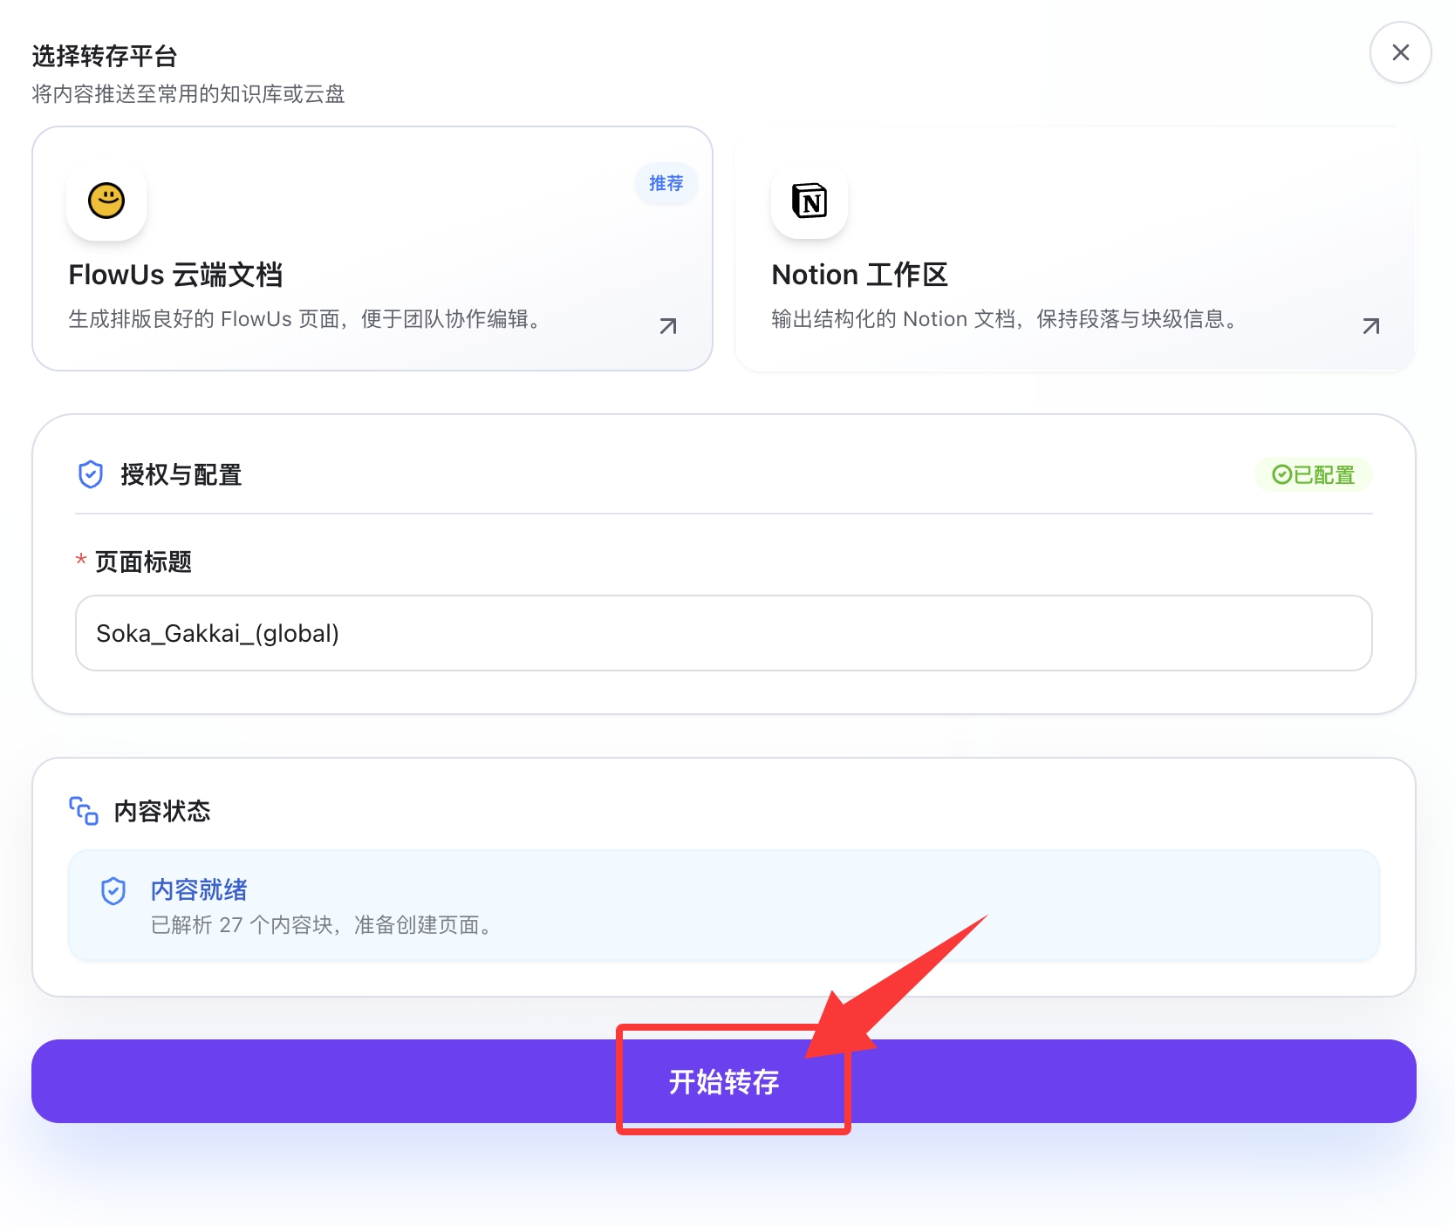Click inside the Soka_Gakkai_(global) title field
Image resolution: width=1455 pixels, height=1226 pixels.
tap(722, 634)
